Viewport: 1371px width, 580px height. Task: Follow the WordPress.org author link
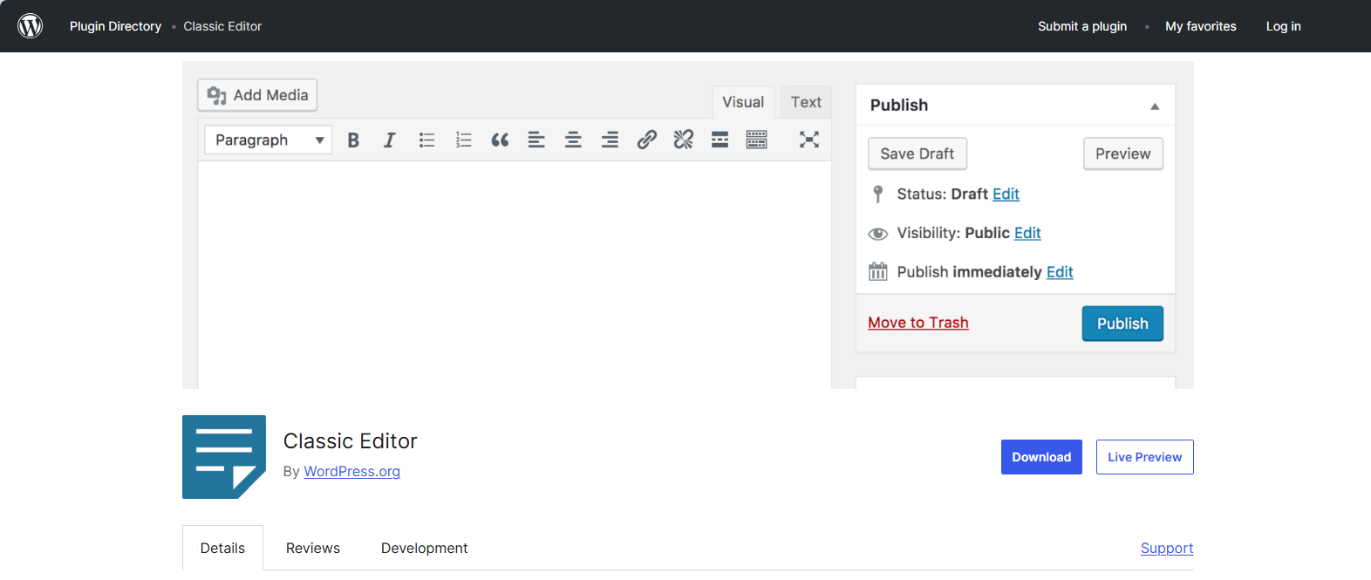click(351, 471)
